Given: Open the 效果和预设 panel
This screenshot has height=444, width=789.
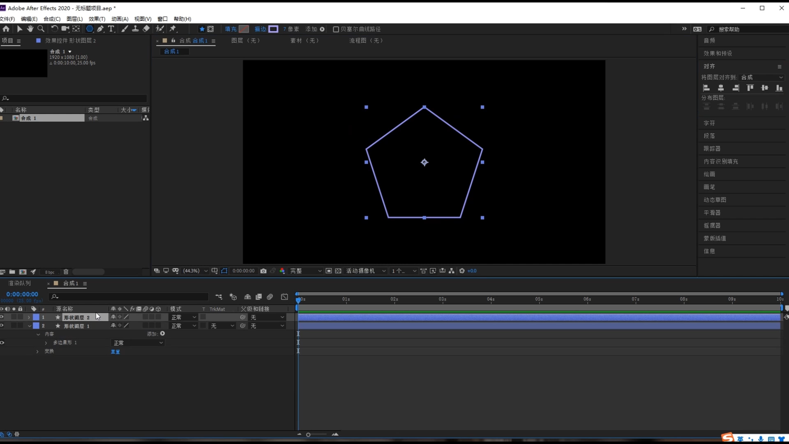Looking at the screenshot, I should (x=717, y=53).
